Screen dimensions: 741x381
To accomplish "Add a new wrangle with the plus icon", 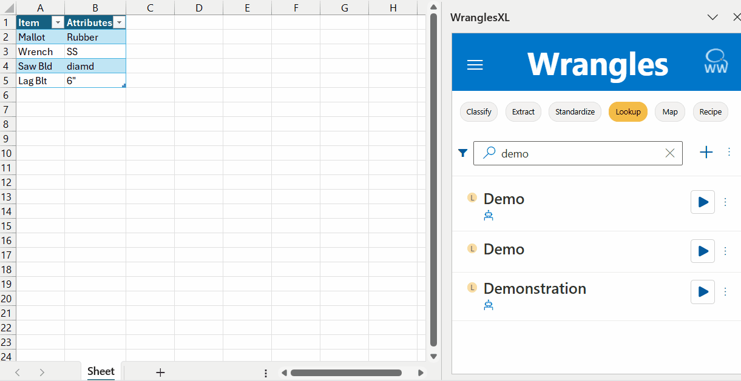I will click(x=706, y=153).
